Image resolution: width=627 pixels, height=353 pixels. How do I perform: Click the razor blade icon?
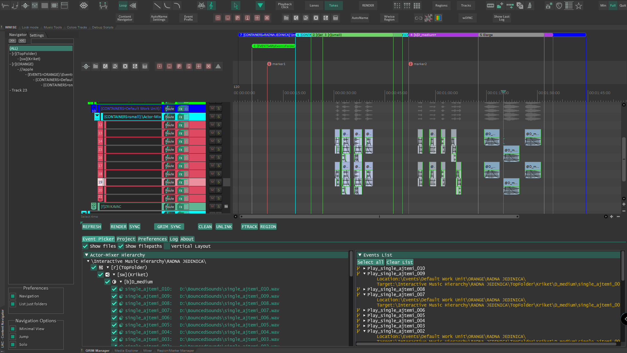coord(490,6)
